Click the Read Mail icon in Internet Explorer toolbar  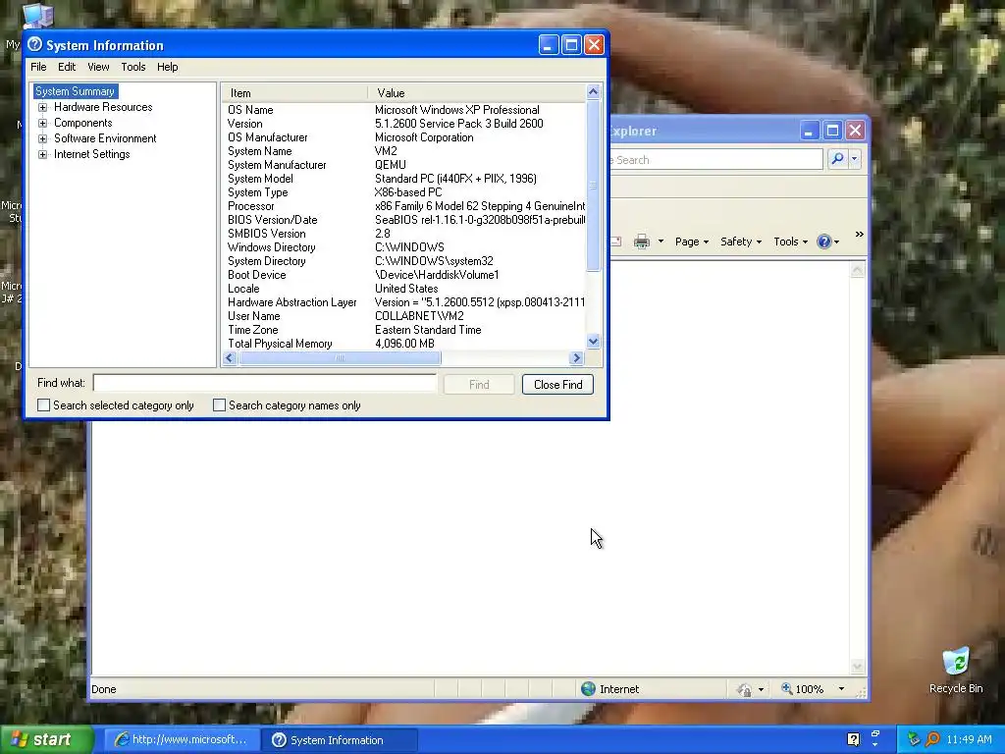tap(616, 242)
